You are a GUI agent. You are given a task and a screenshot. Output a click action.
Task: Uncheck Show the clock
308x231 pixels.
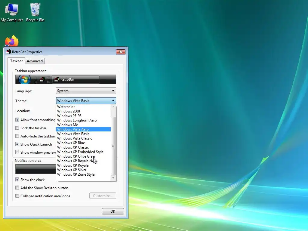point(17,180)
